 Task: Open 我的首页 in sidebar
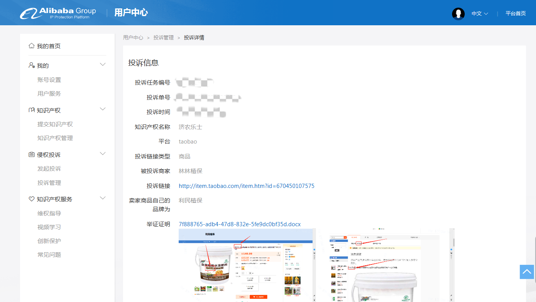pos(49,46)
